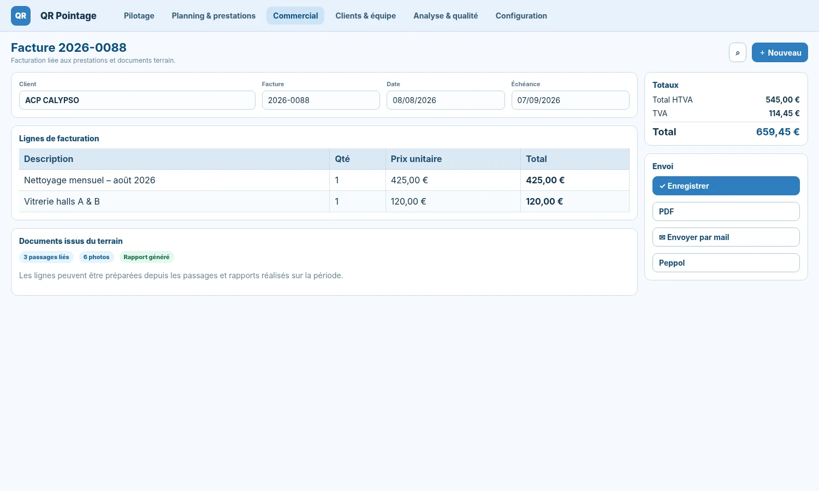This screenshot has height=491, width=819.
Task: Click the '3 passages liés' badge
Action: [x=46, y=257]
